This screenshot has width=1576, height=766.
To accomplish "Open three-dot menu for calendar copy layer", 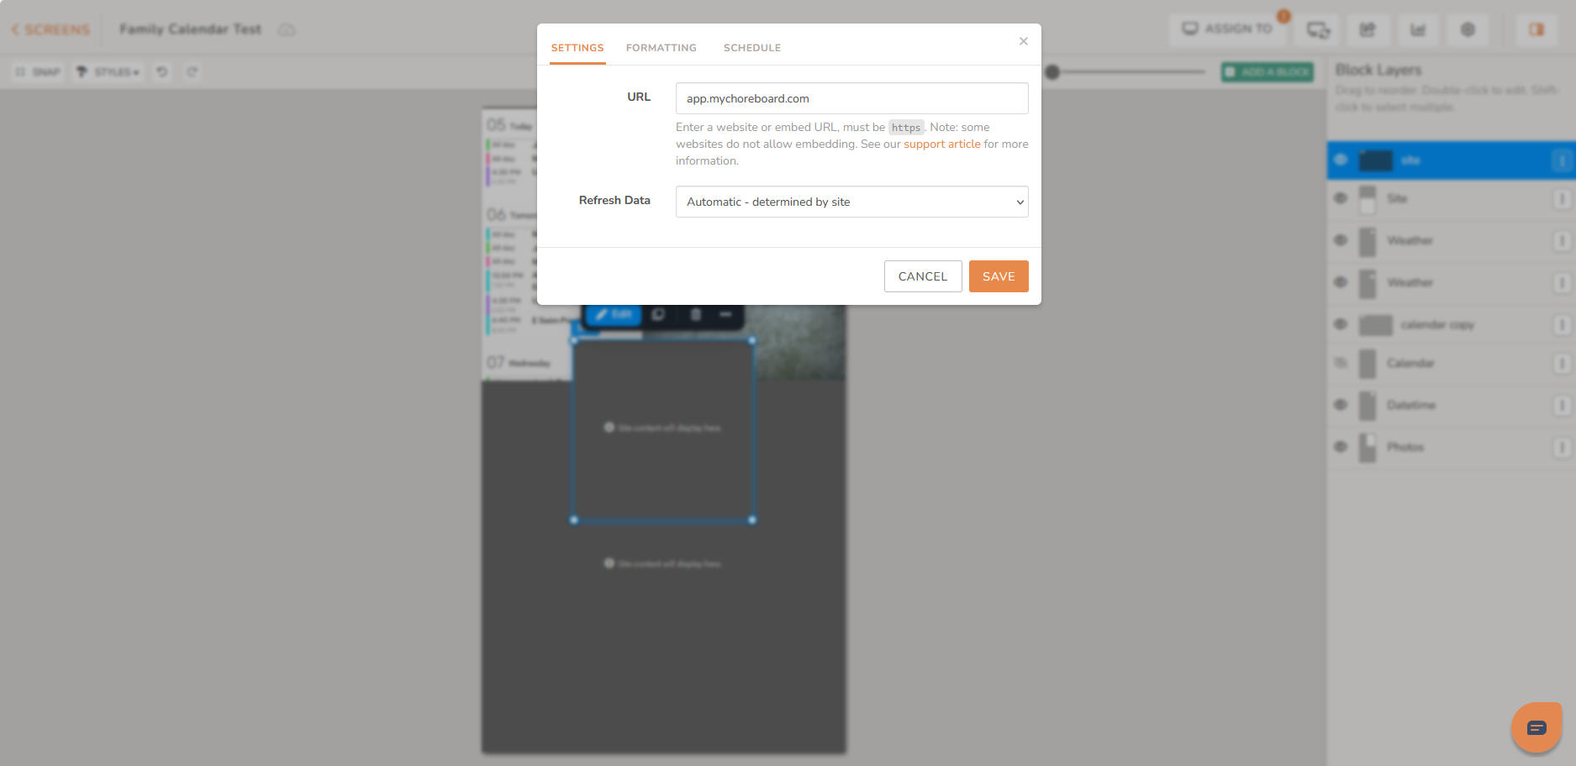I will pyautogui.click(x=1562, y=325).
